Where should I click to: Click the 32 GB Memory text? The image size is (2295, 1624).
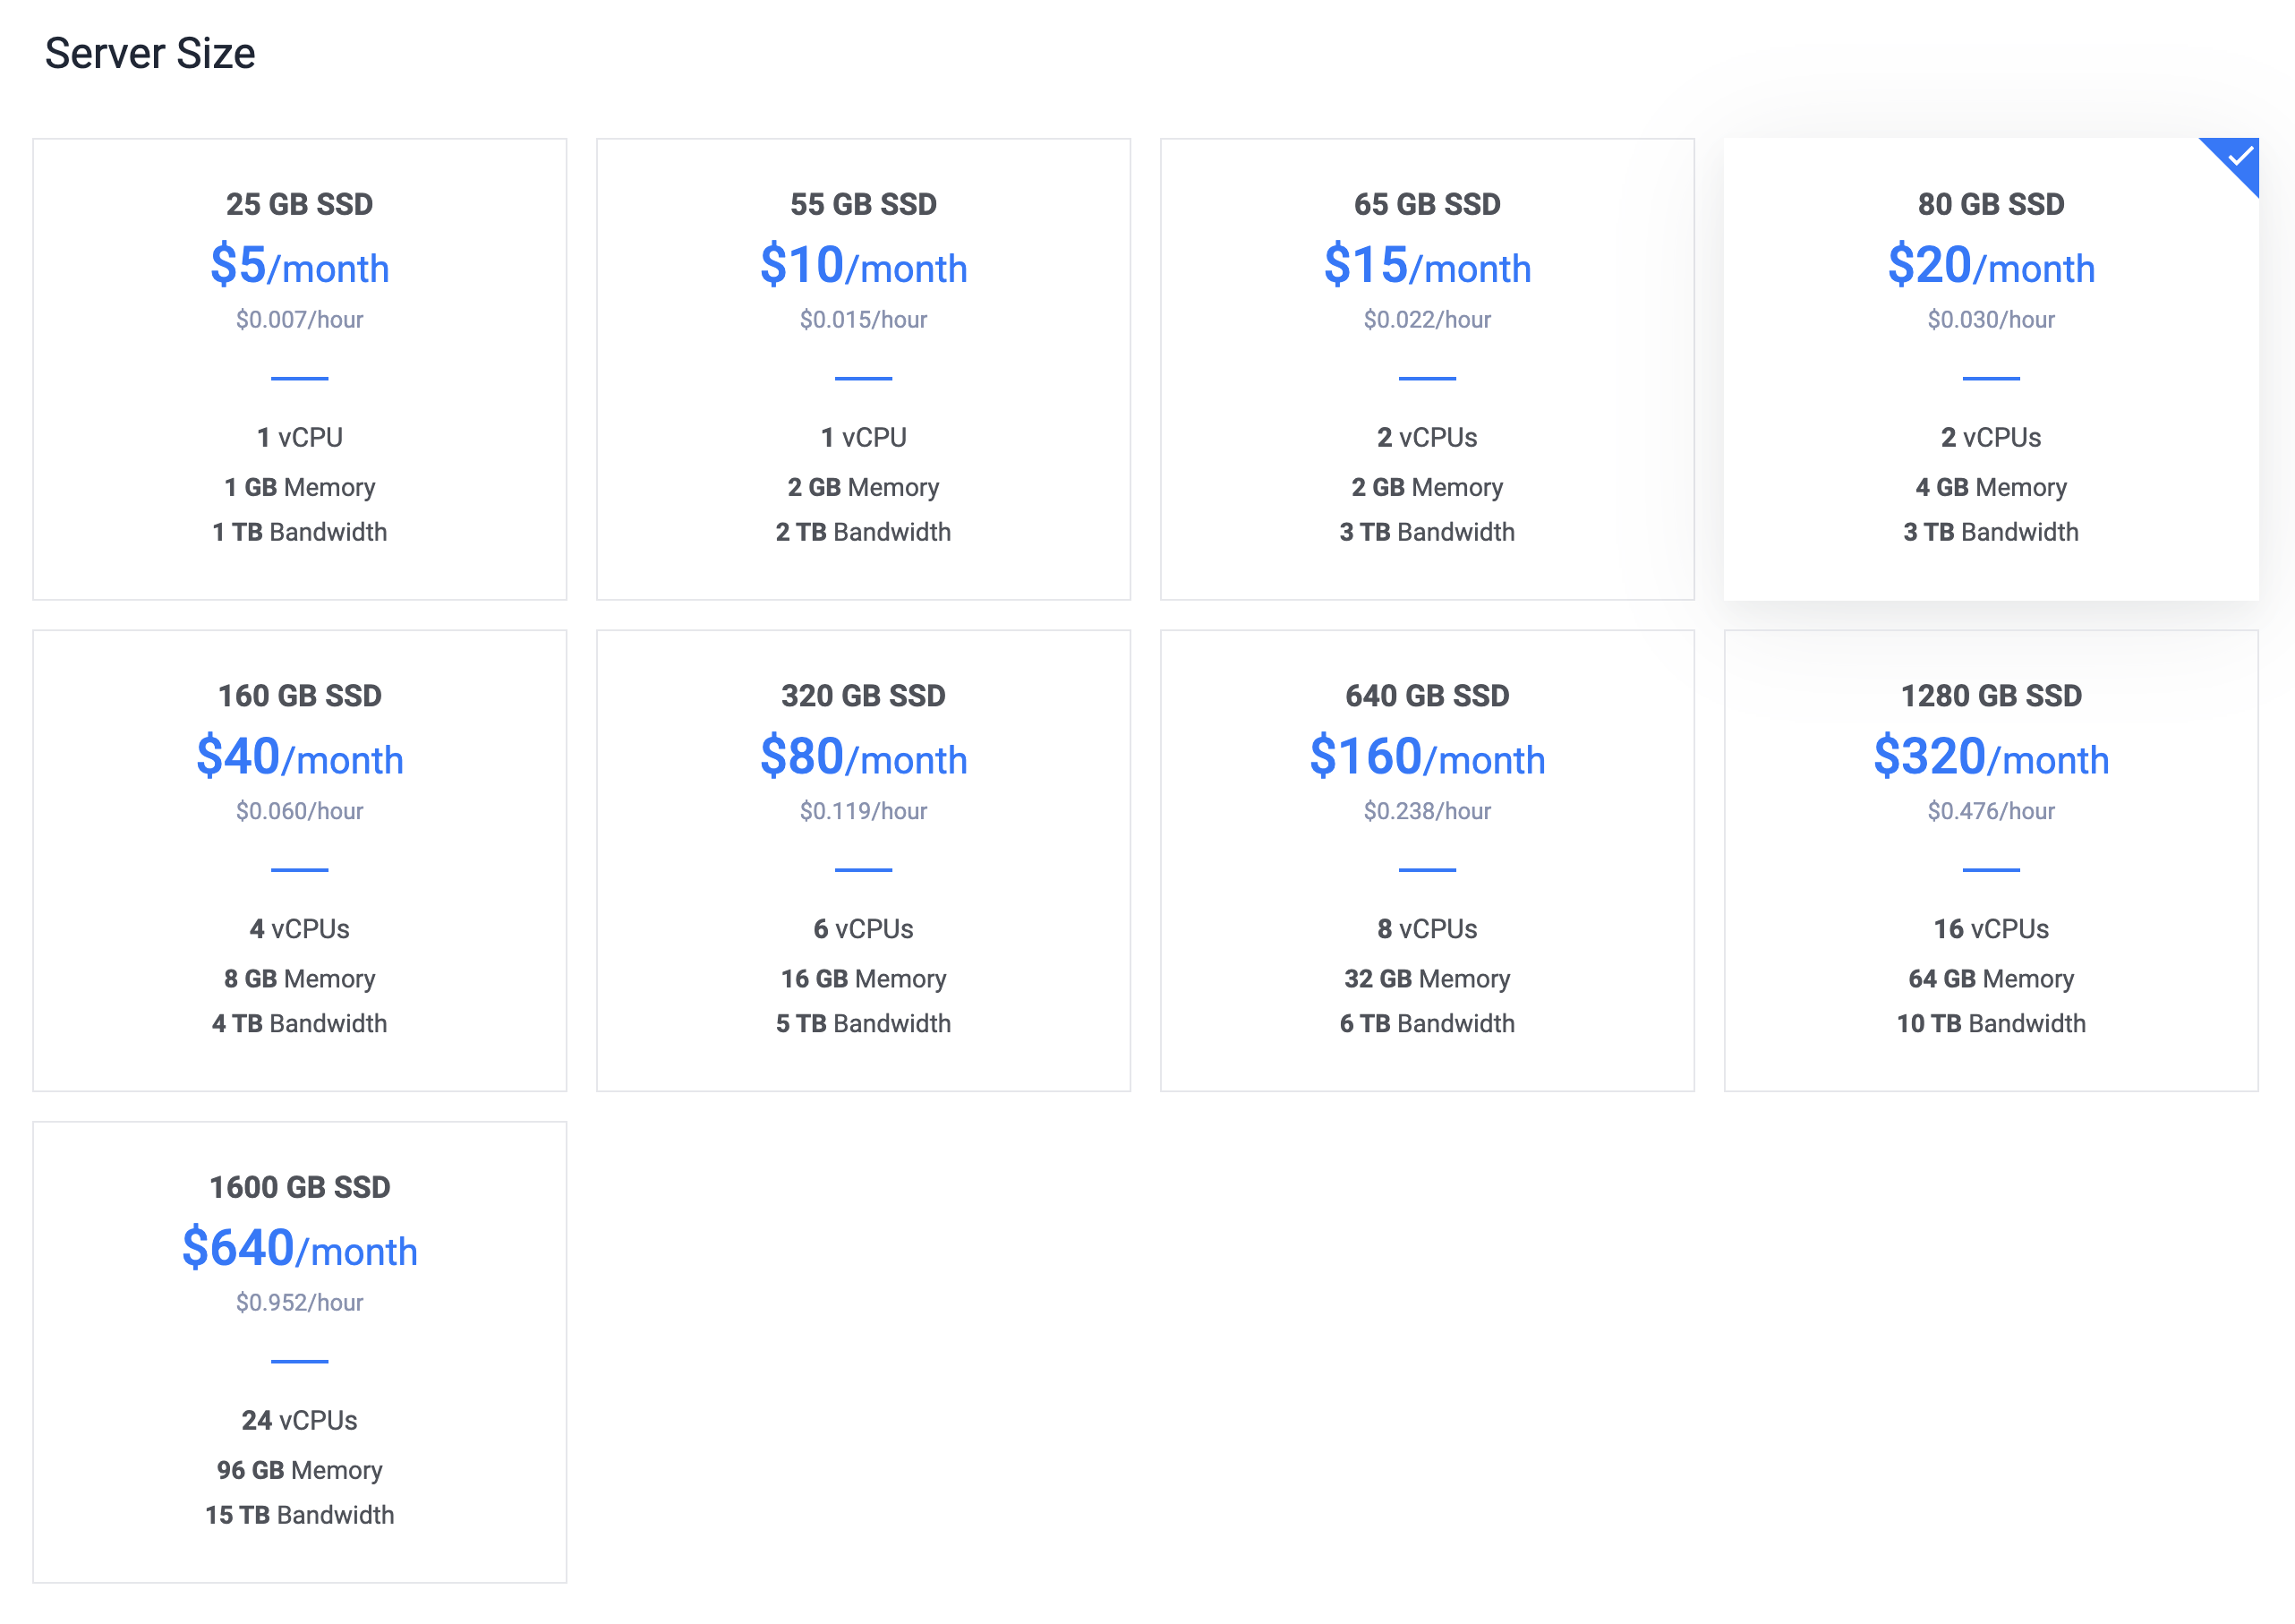(x=1427, y=978)
